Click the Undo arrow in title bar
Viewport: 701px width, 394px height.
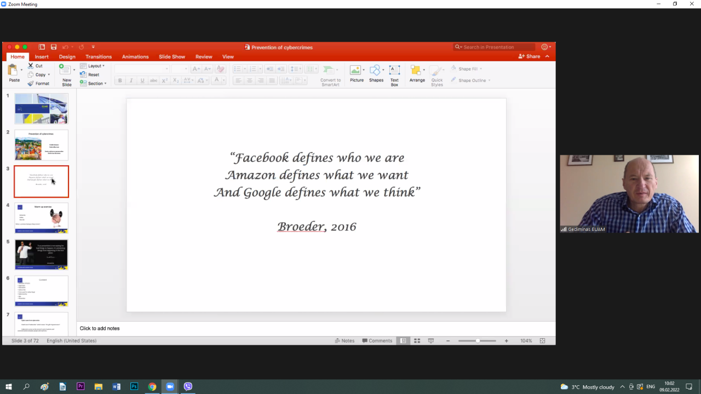[65, 47]
